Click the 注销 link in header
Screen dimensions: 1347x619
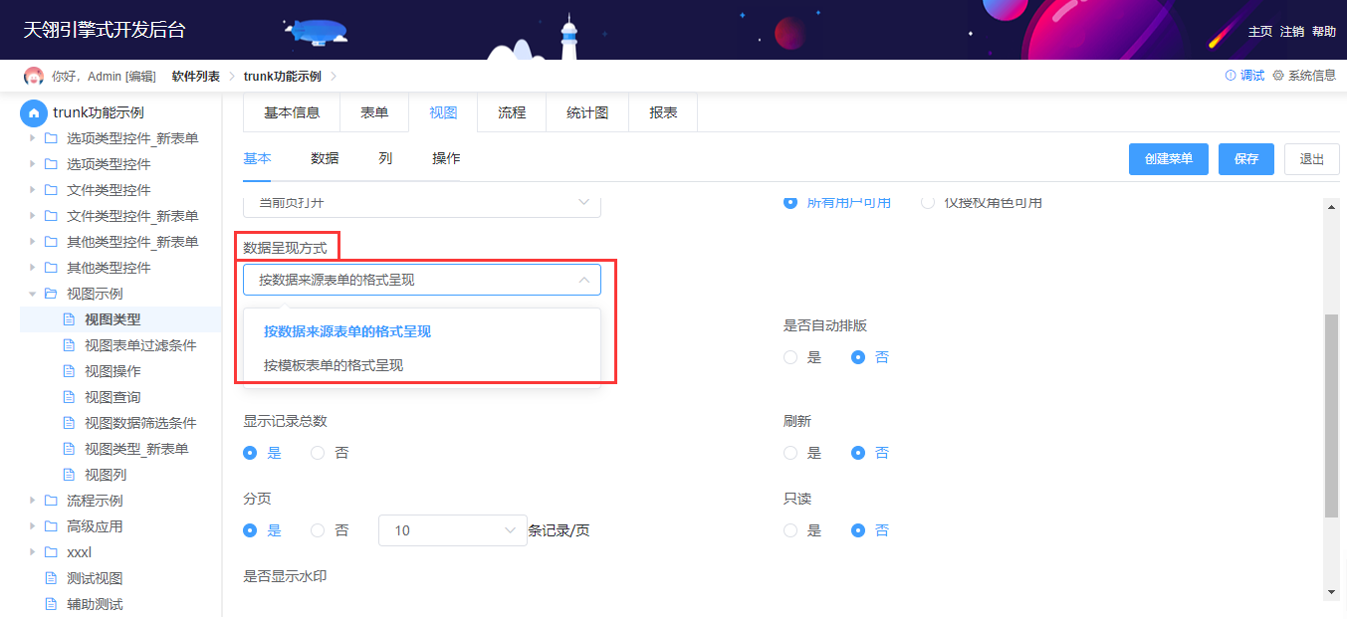click(x=1292, y=31)
